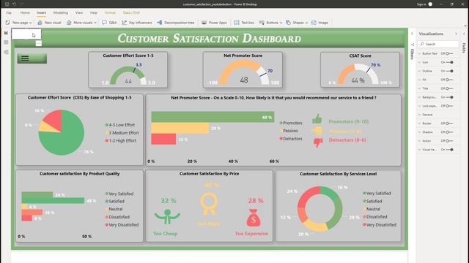Screen dimensions: 469x263
Task: Turn on the Lock aspect toggle
Action: (x=449, y=106)
